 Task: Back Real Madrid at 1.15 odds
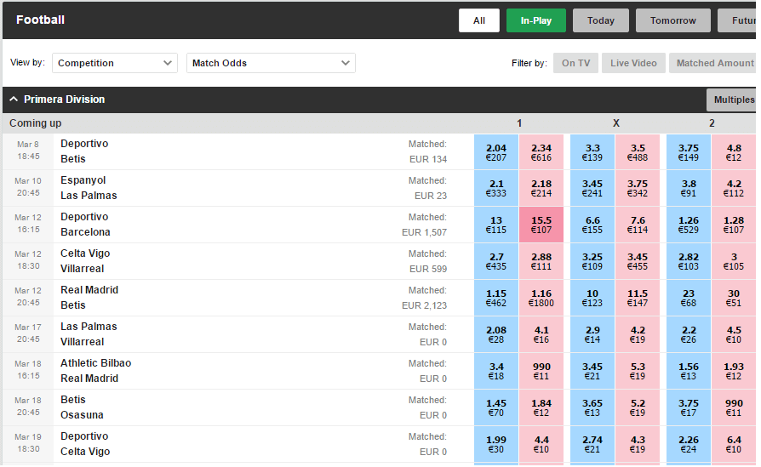coord(496,298)
